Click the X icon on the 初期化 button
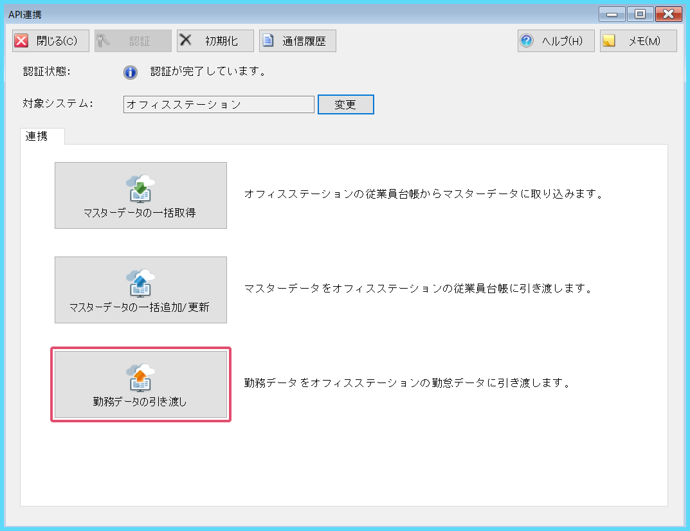The image size is (690, 531). pyautogui.click(x=186, y=40)
